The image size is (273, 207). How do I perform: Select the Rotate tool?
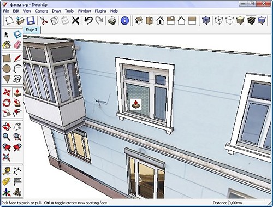point(7,103)
